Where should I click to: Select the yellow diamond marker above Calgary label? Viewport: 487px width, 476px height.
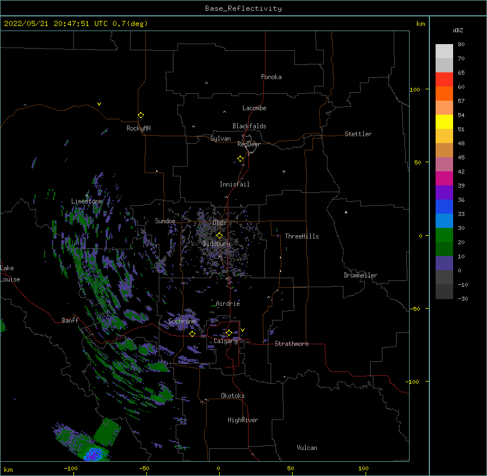pos(229,333)
